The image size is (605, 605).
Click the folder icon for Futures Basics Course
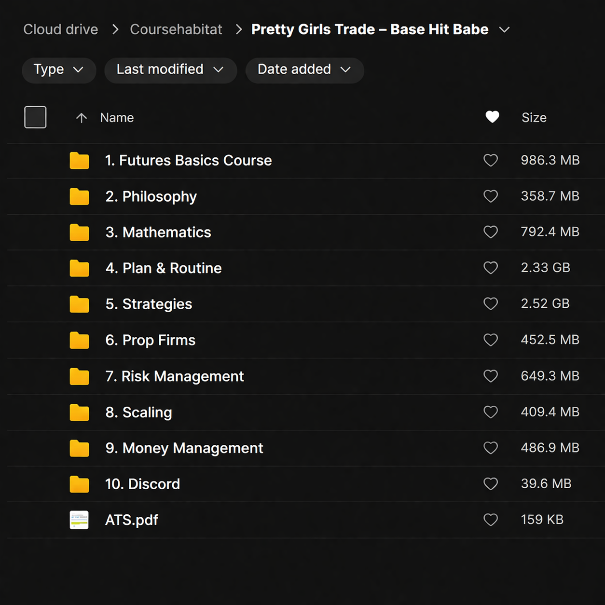tap(79, 161)
